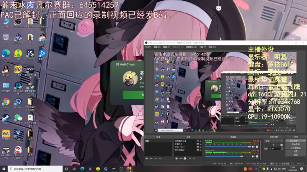Image resolution: width=307 pixels, height=172 pixels.
Task: Open Task View on the taskbar
Action: [x=74, y=169]
